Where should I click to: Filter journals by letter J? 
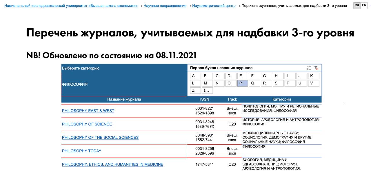[x=302, y=76]
